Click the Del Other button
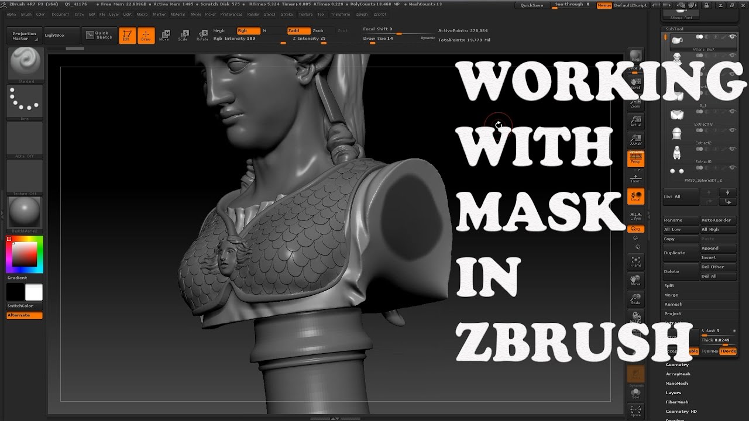Viewport: 749px width, 421px height. click(x=718, y=267)
